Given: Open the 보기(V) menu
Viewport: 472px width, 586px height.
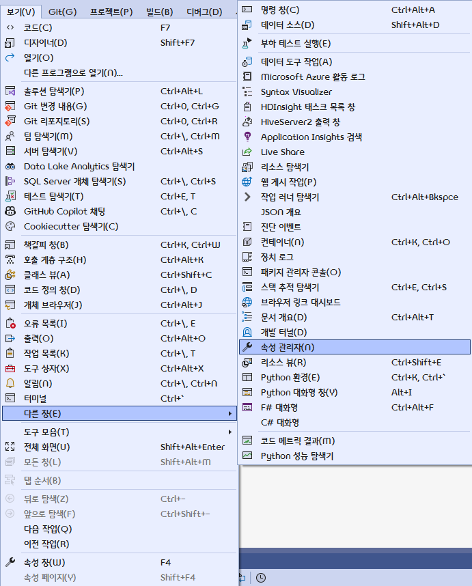Looking at the screenshot, I should click(x=21, y=12).
